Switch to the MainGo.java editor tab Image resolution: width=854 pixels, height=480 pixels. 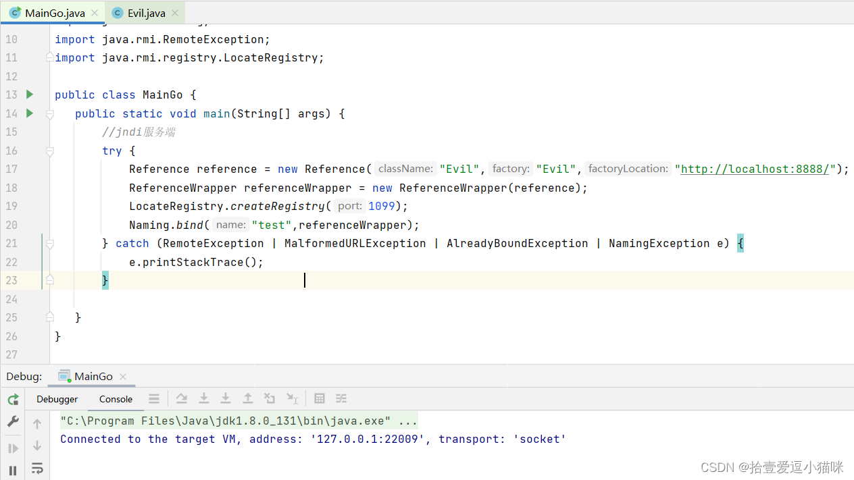[x=55, y=13]
